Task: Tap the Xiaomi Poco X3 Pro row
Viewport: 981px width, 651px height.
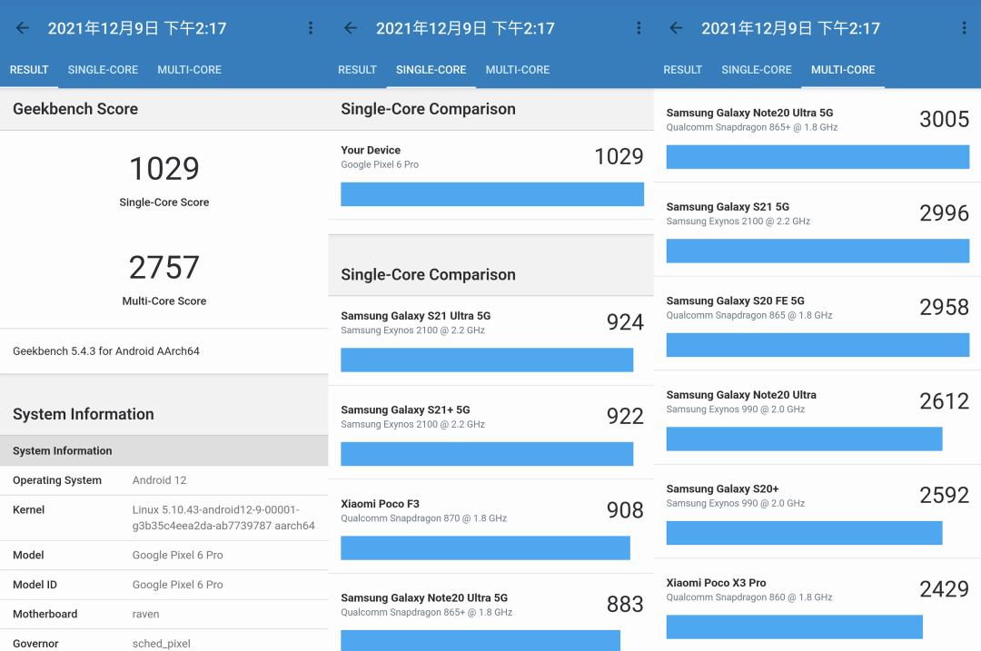Action: tap(817, 606)
